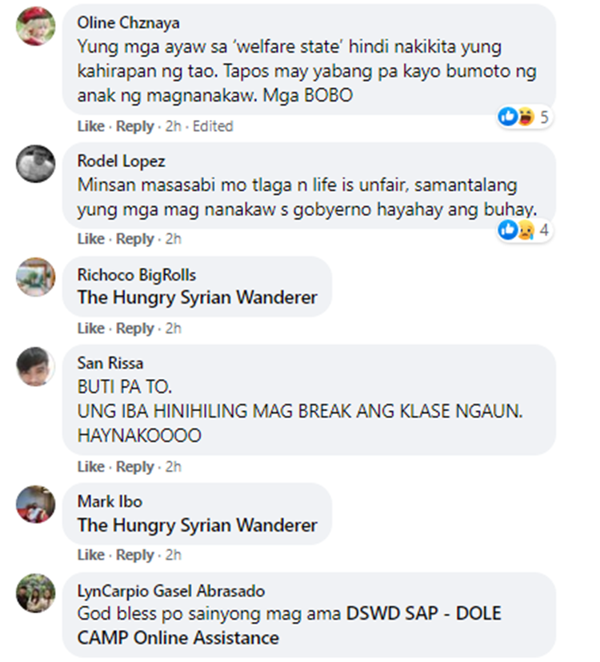This screenshot has width=600, height=662.
Task: Like Richoco BigRolls' comment
Action: click(91, 329)
